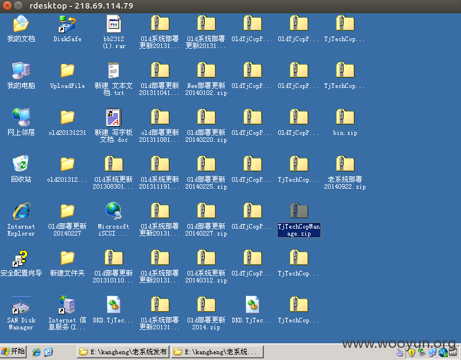
Task: Open the SAN Disk Manager shortcut
Action: tap(21, 313)
